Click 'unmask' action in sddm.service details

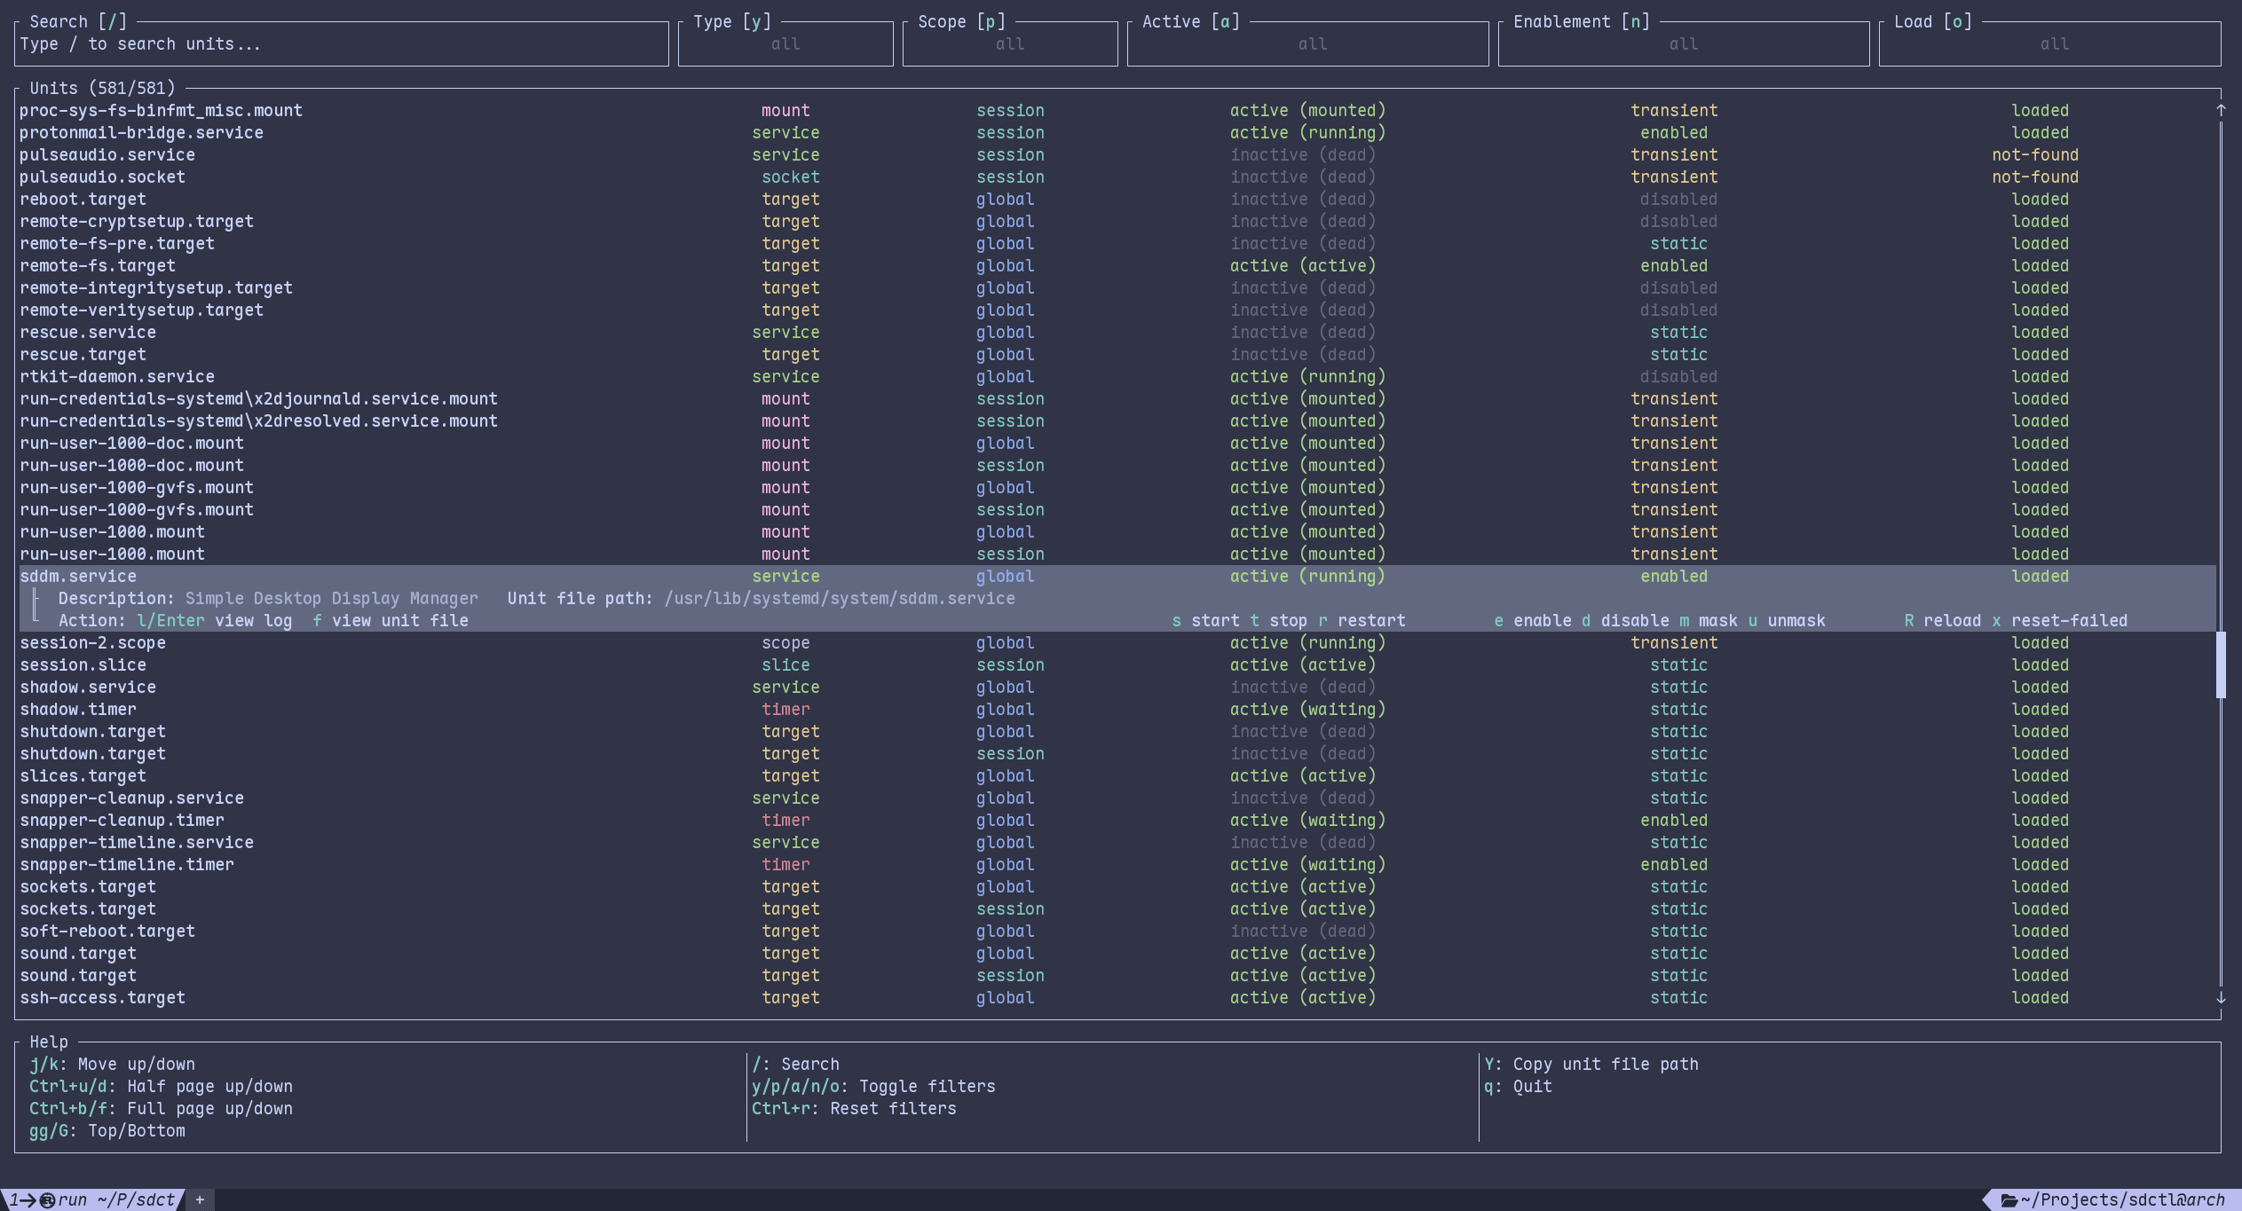click(1787, 620)
